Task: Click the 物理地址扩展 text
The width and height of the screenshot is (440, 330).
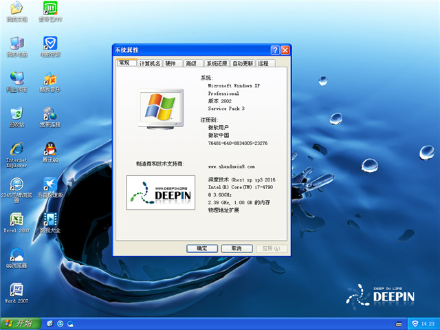Action: [x=223, y=210]
